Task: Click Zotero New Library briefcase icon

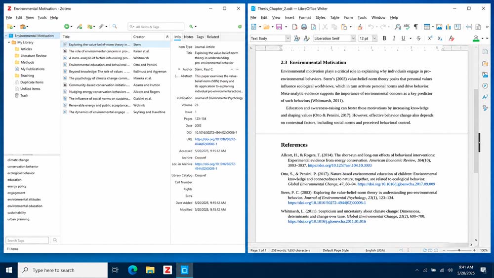Action: pyautogui.click(x=23, y=27)
